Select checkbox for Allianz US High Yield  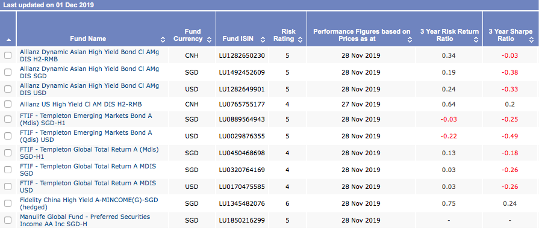tap(8, 104)
